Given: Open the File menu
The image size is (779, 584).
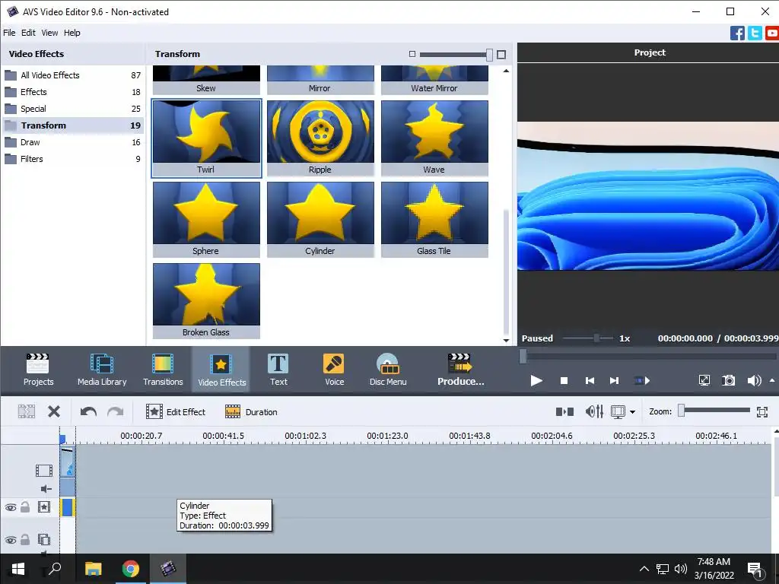Looking at the screenshot, I should click(x=9, y=33).
